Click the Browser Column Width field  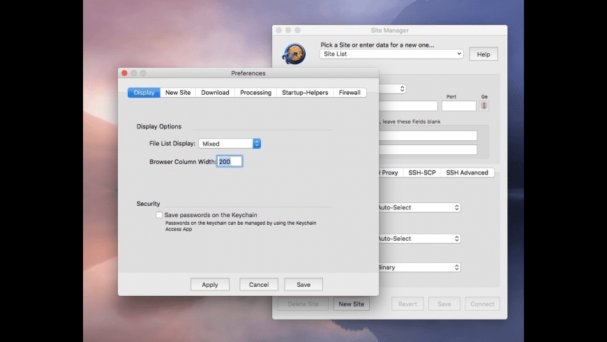click(230, 161)
